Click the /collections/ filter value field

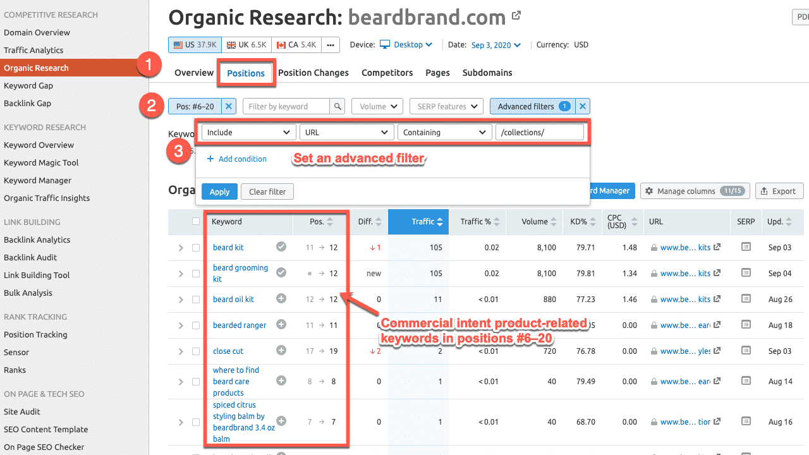click(x=540, y=133)
